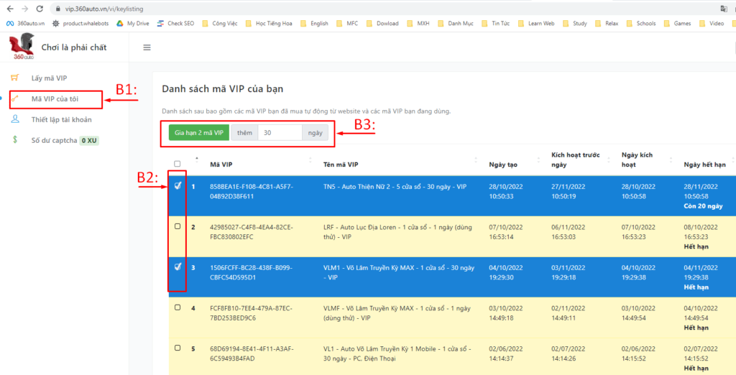
Task: Click the browser address bar URL
Action: [x=103, y=9]
